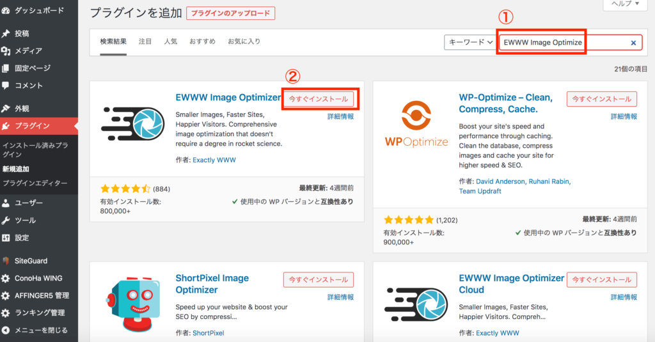655x342 pixels.
Task: Switch to the Favorites tab
Action: point(244,42)
